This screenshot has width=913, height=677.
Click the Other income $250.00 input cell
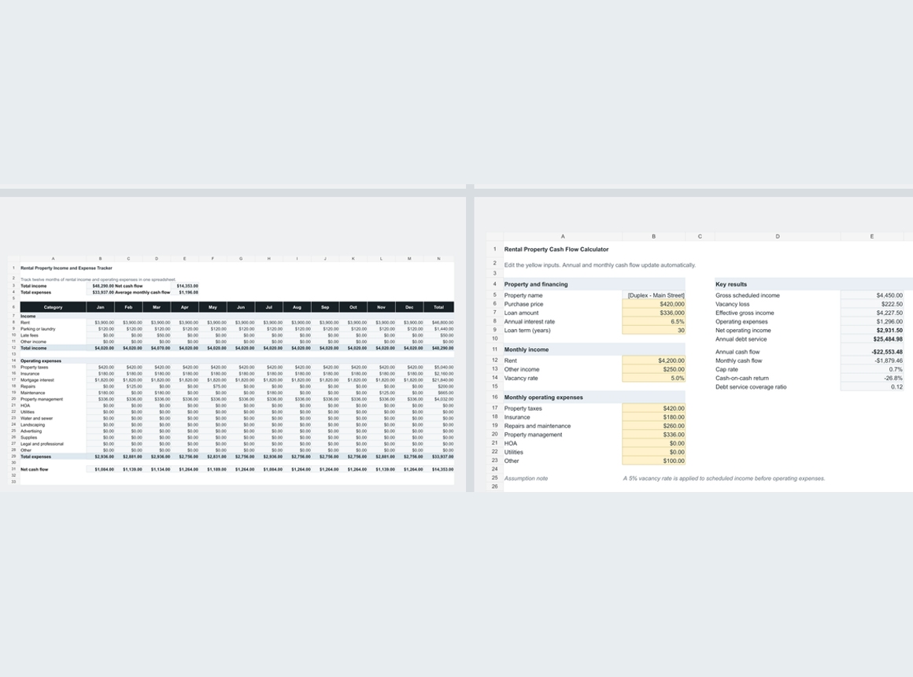point(653,369)
